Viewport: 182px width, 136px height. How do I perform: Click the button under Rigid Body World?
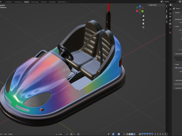point(178,84)
